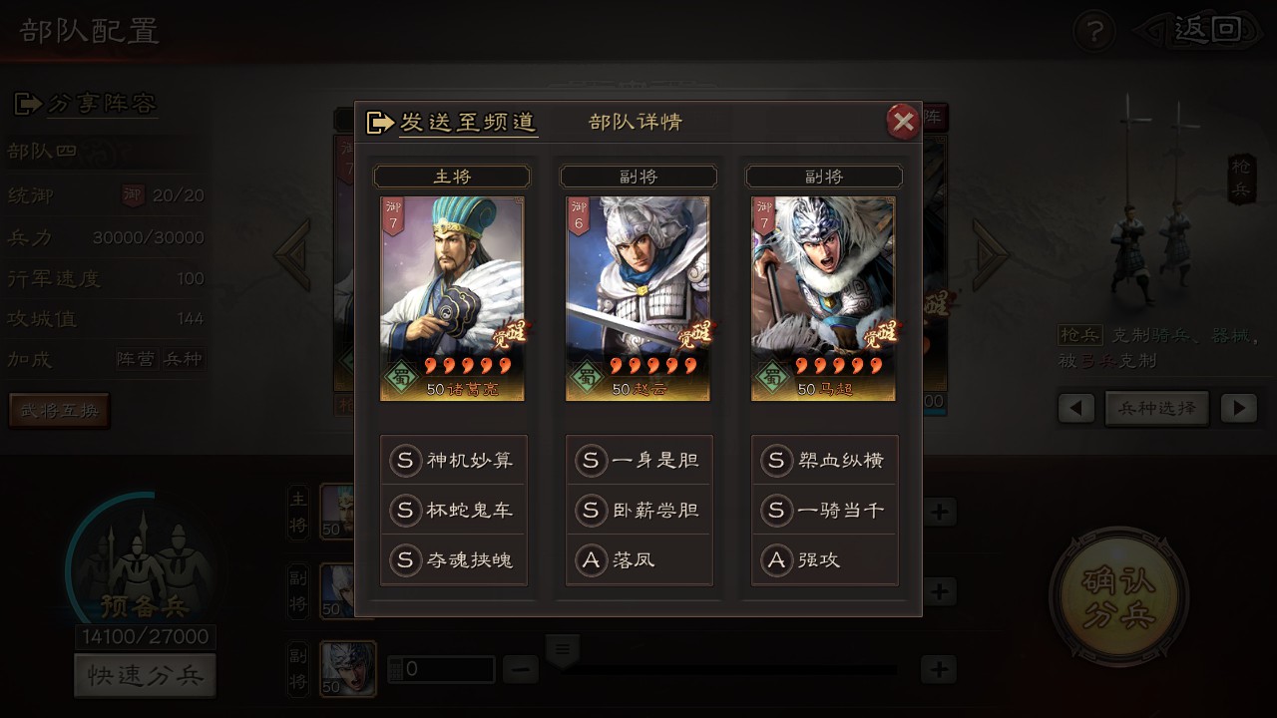Image resolution: width=1277 pixels, height=718 pixels.
Task: Click the 发送至频道 share icon
Action: 381,123
